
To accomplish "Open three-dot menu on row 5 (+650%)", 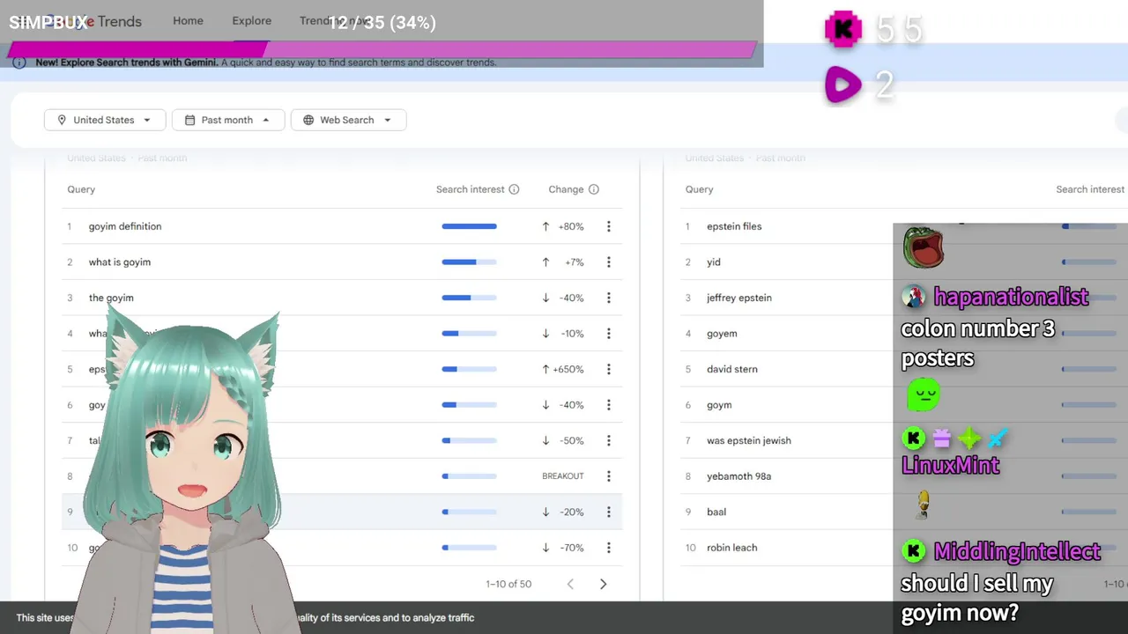I will click(x=608, y=369).
